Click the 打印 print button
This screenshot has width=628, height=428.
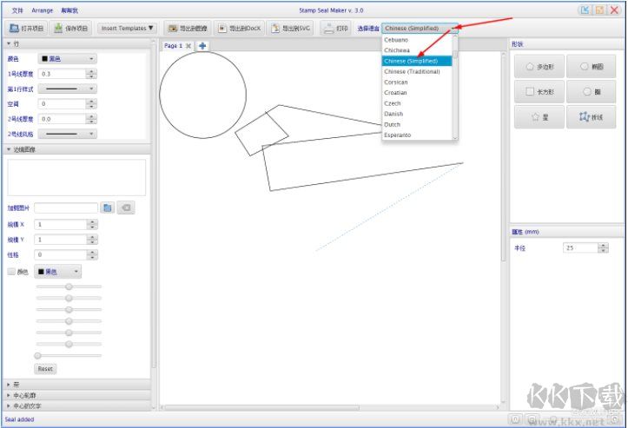click(x=335, y=29)
